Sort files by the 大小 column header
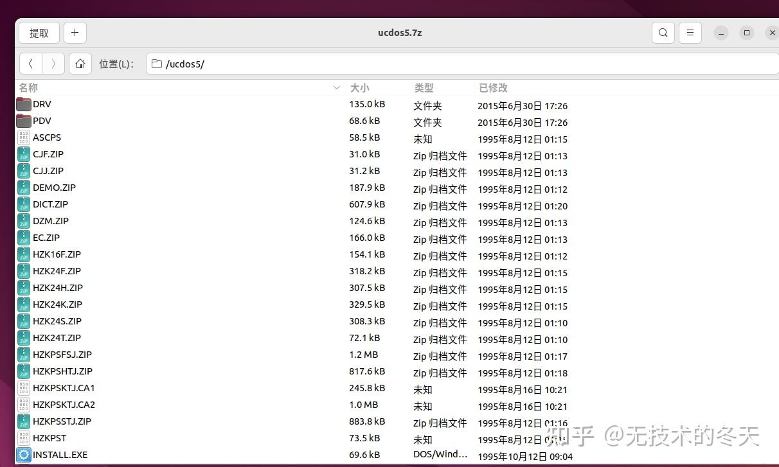779x467 pixels. pyautogui.click(x=359, y=87)
